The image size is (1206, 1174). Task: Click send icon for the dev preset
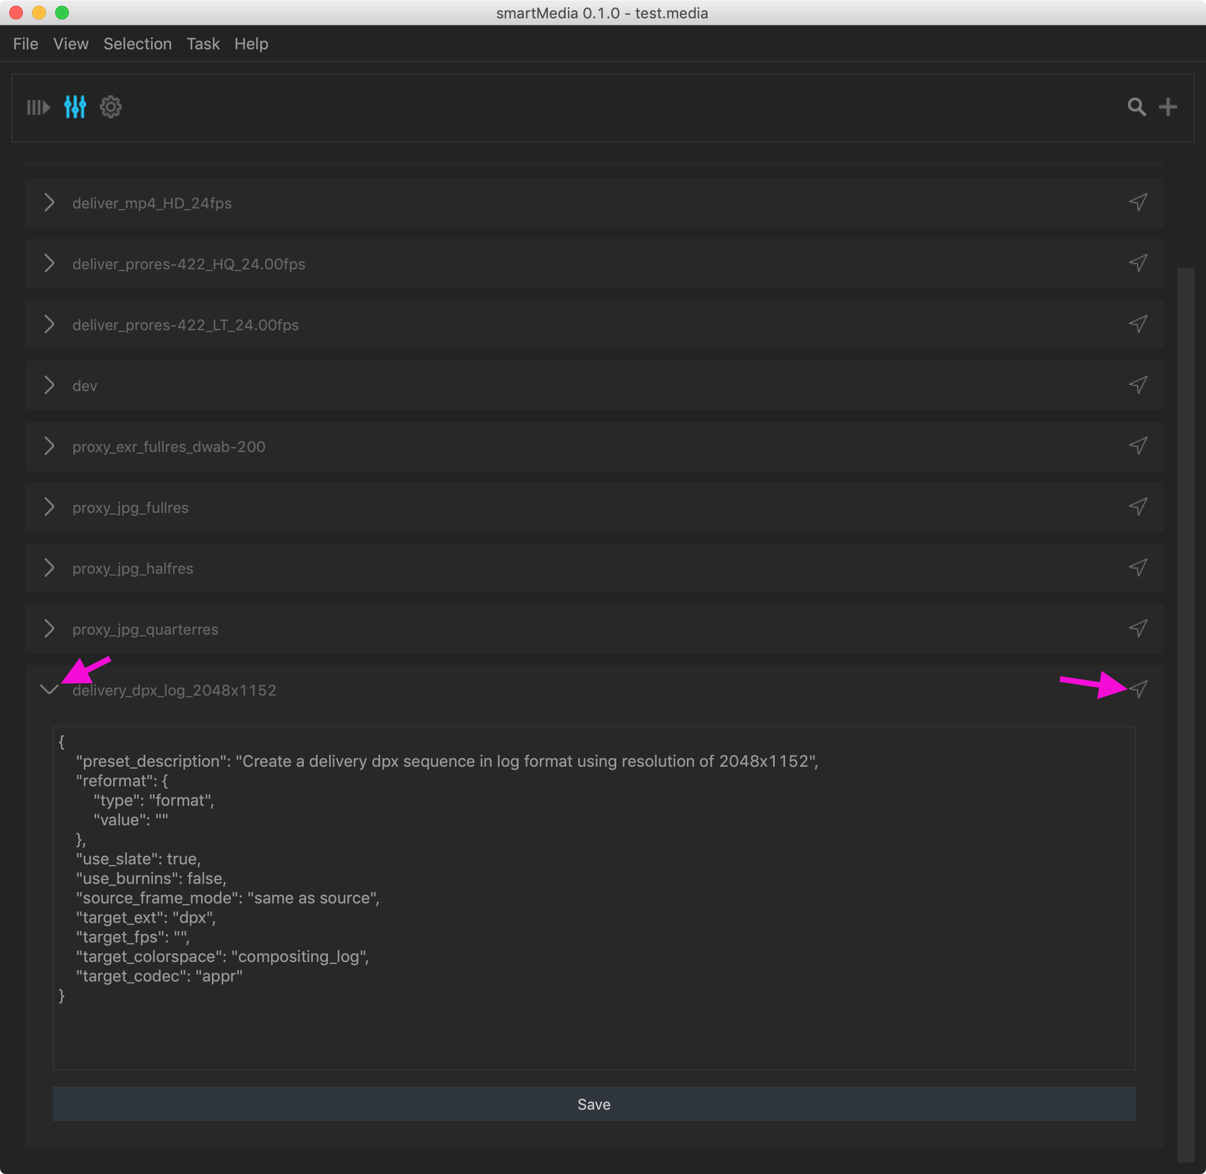pyautogui.click(x=1138, y=385)
